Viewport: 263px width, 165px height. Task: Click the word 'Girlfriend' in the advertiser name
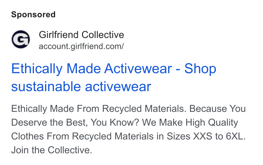point(59,35)
